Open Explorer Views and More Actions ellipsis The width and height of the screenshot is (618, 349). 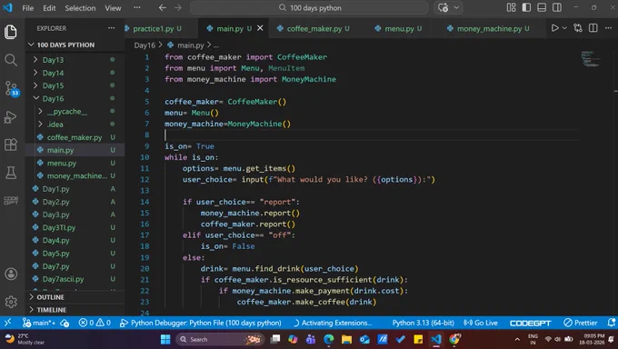[112, 28]
